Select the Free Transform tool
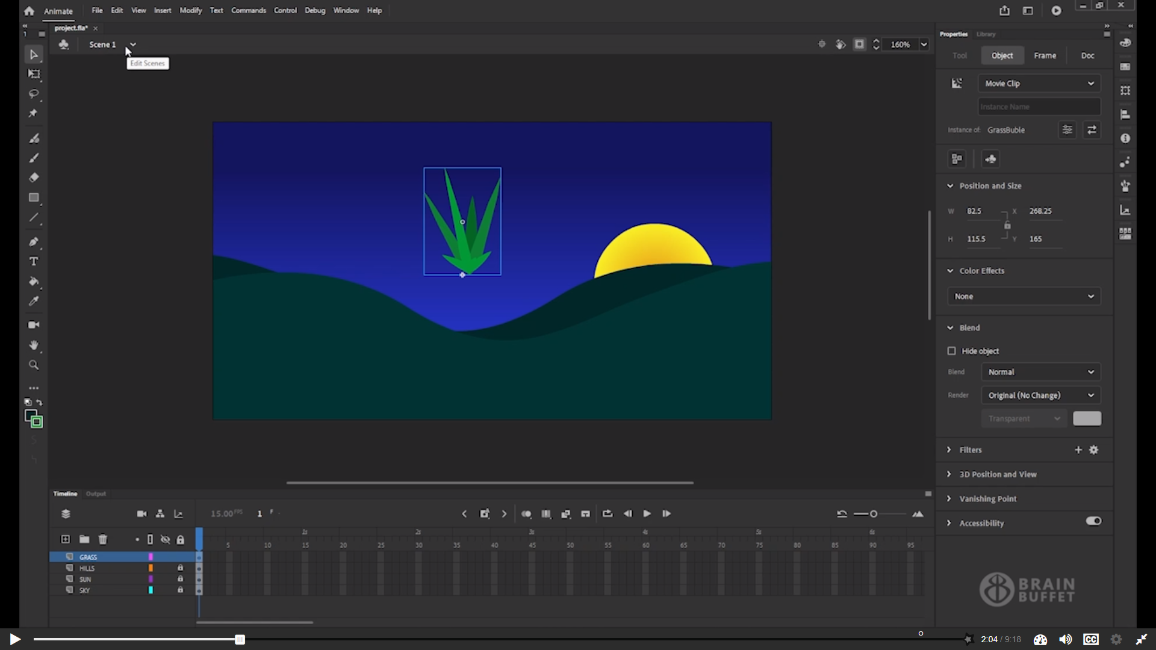Viewport: 1156px width, 650px height. (34, 74)
